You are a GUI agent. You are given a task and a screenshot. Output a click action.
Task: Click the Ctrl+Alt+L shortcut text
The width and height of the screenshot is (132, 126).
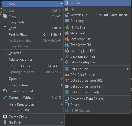pyautogui.click(x=53, y=66)
